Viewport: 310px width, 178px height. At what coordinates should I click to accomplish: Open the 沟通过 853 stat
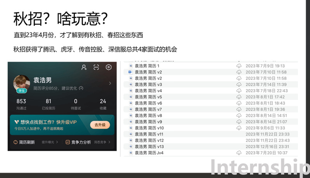coord(21,104)
